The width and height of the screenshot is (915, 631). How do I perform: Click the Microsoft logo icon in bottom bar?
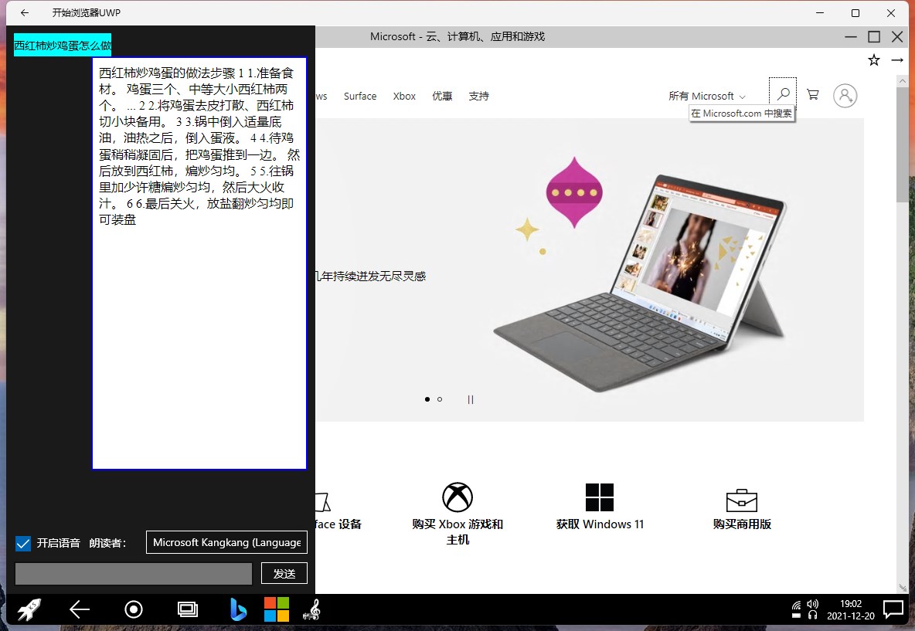(277, 609)
